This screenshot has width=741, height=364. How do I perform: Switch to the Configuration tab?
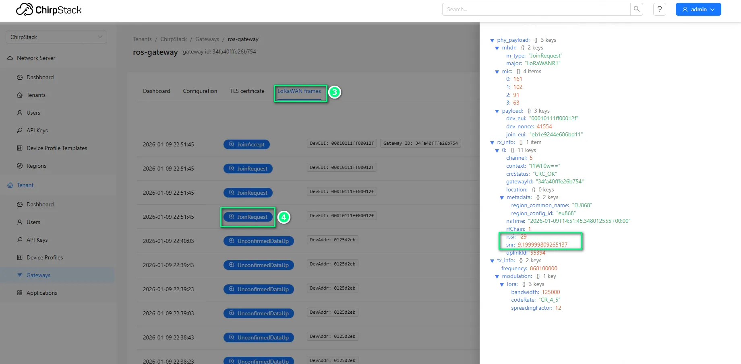(200, 91)
